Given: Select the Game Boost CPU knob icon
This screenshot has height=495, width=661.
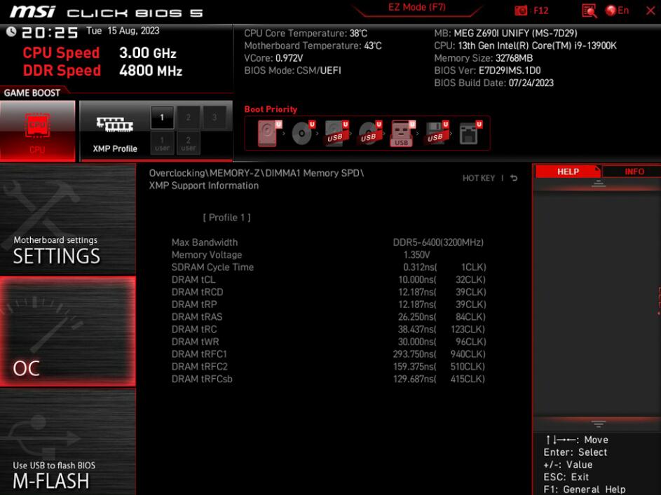Looking at the screenshot, I should pyautogui.click(x=37, y=126).
